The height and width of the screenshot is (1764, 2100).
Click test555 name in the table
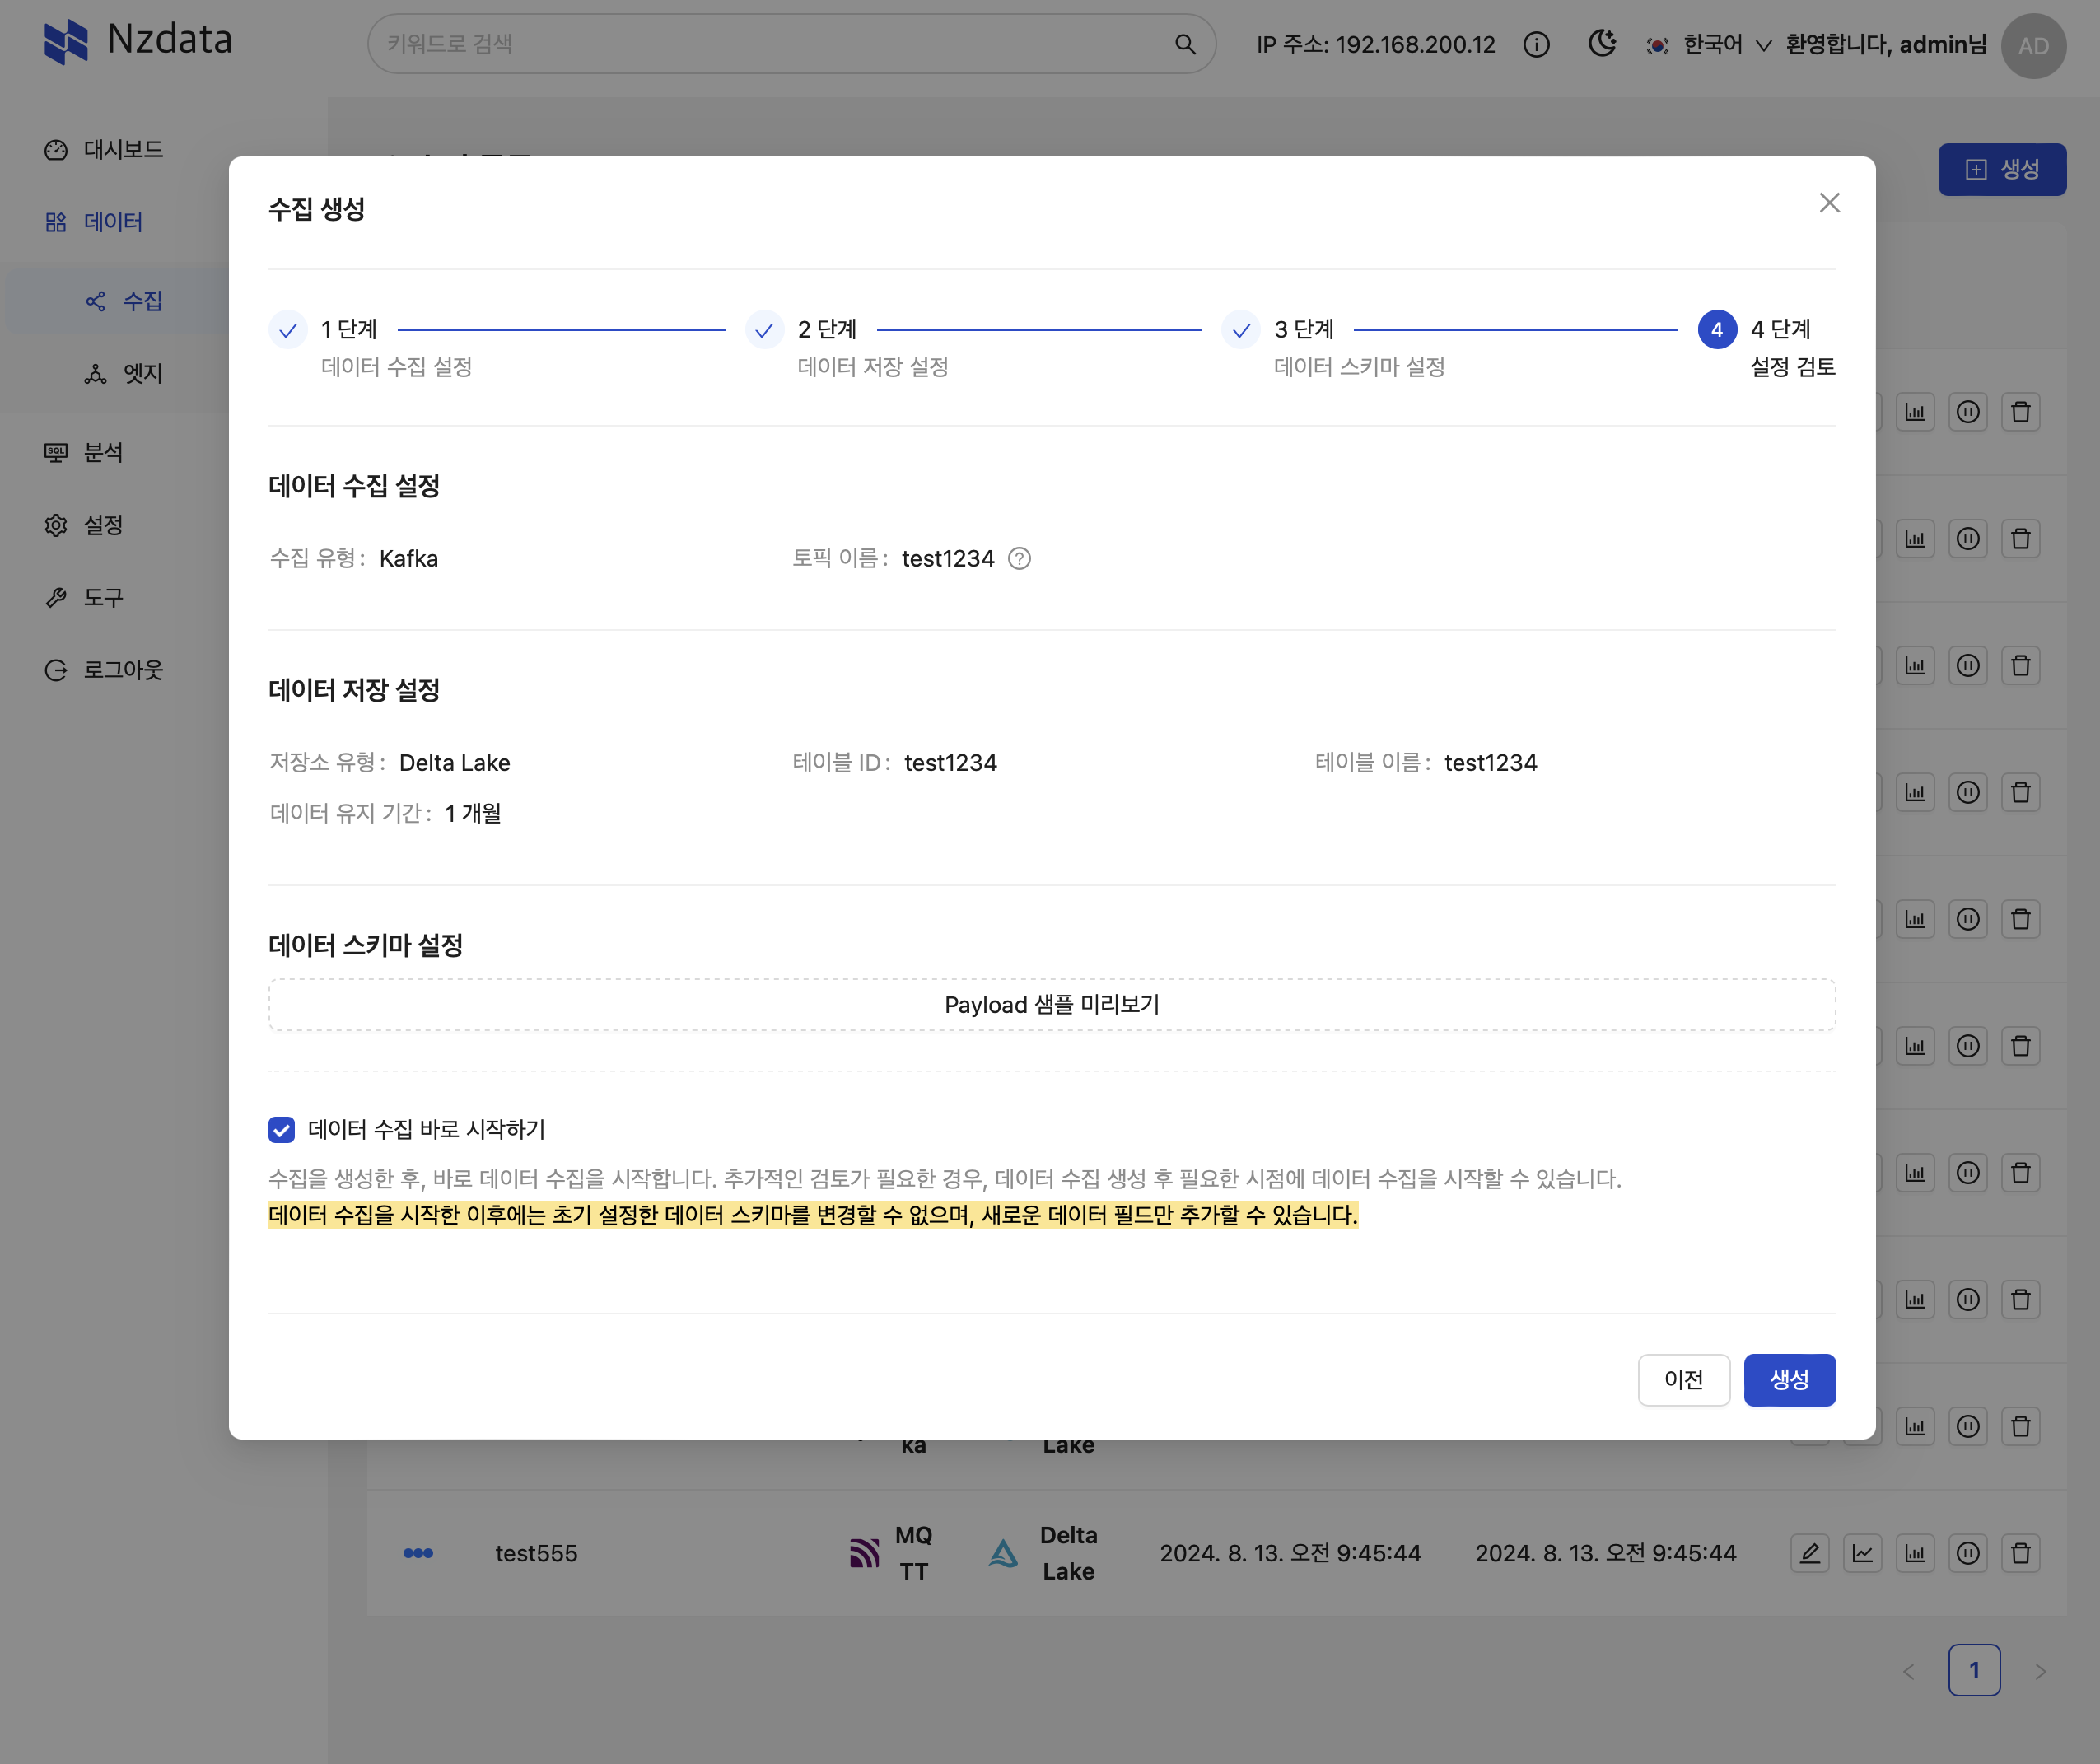point(536,1553)
